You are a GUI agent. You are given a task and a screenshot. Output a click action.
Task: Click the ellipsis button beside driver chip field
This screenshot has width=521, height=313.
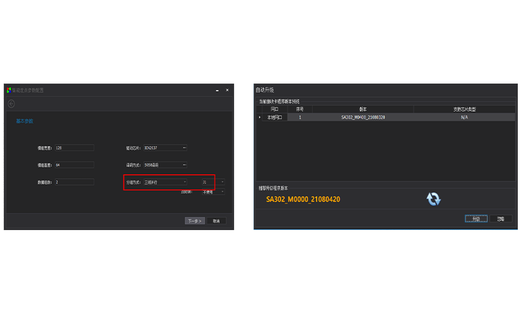click(x=185, y=148)
